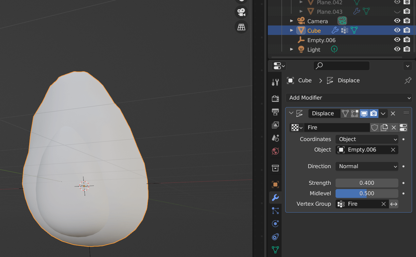Viewport: 416px width, 257px height.
Task: Show Fire texture in texture tab
Action: coord(403,127)
